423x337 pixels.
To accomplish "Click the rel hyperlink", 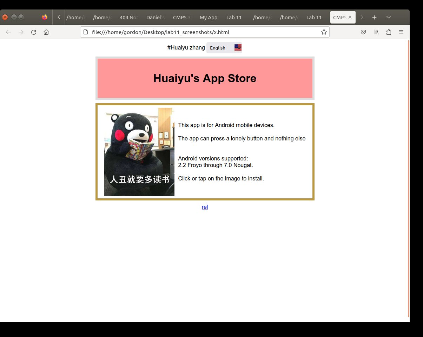I will pyautogui.click(x=205, y=207).
